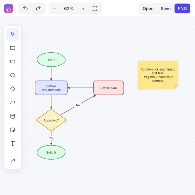Screen dimensions: 195x195
Task: Pick the diamond decision shape tool
Action: pyautogui.click(x=13, y=89)
